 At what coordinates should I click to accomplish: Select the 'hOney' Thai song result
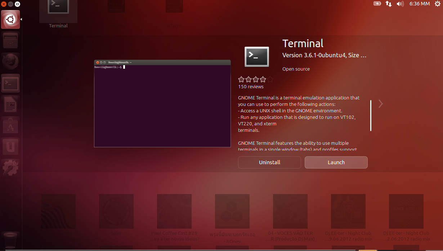232,219
